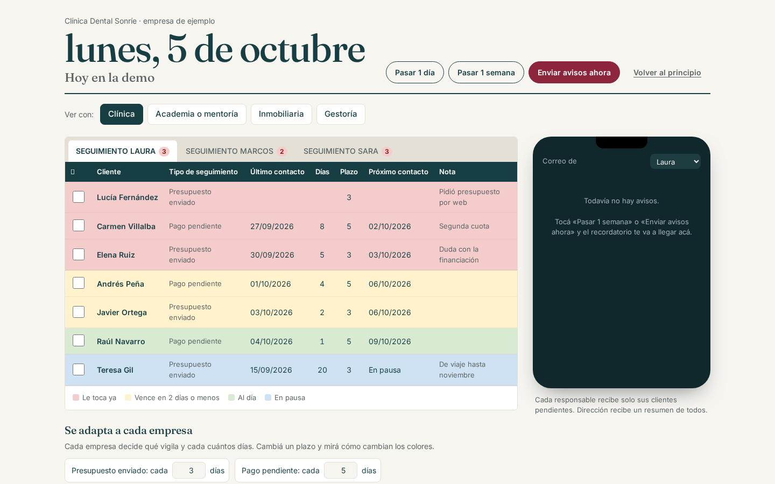Click the Días column header
Image resolution: width=775 pixels, height=484 pixels.
(322, 172)
